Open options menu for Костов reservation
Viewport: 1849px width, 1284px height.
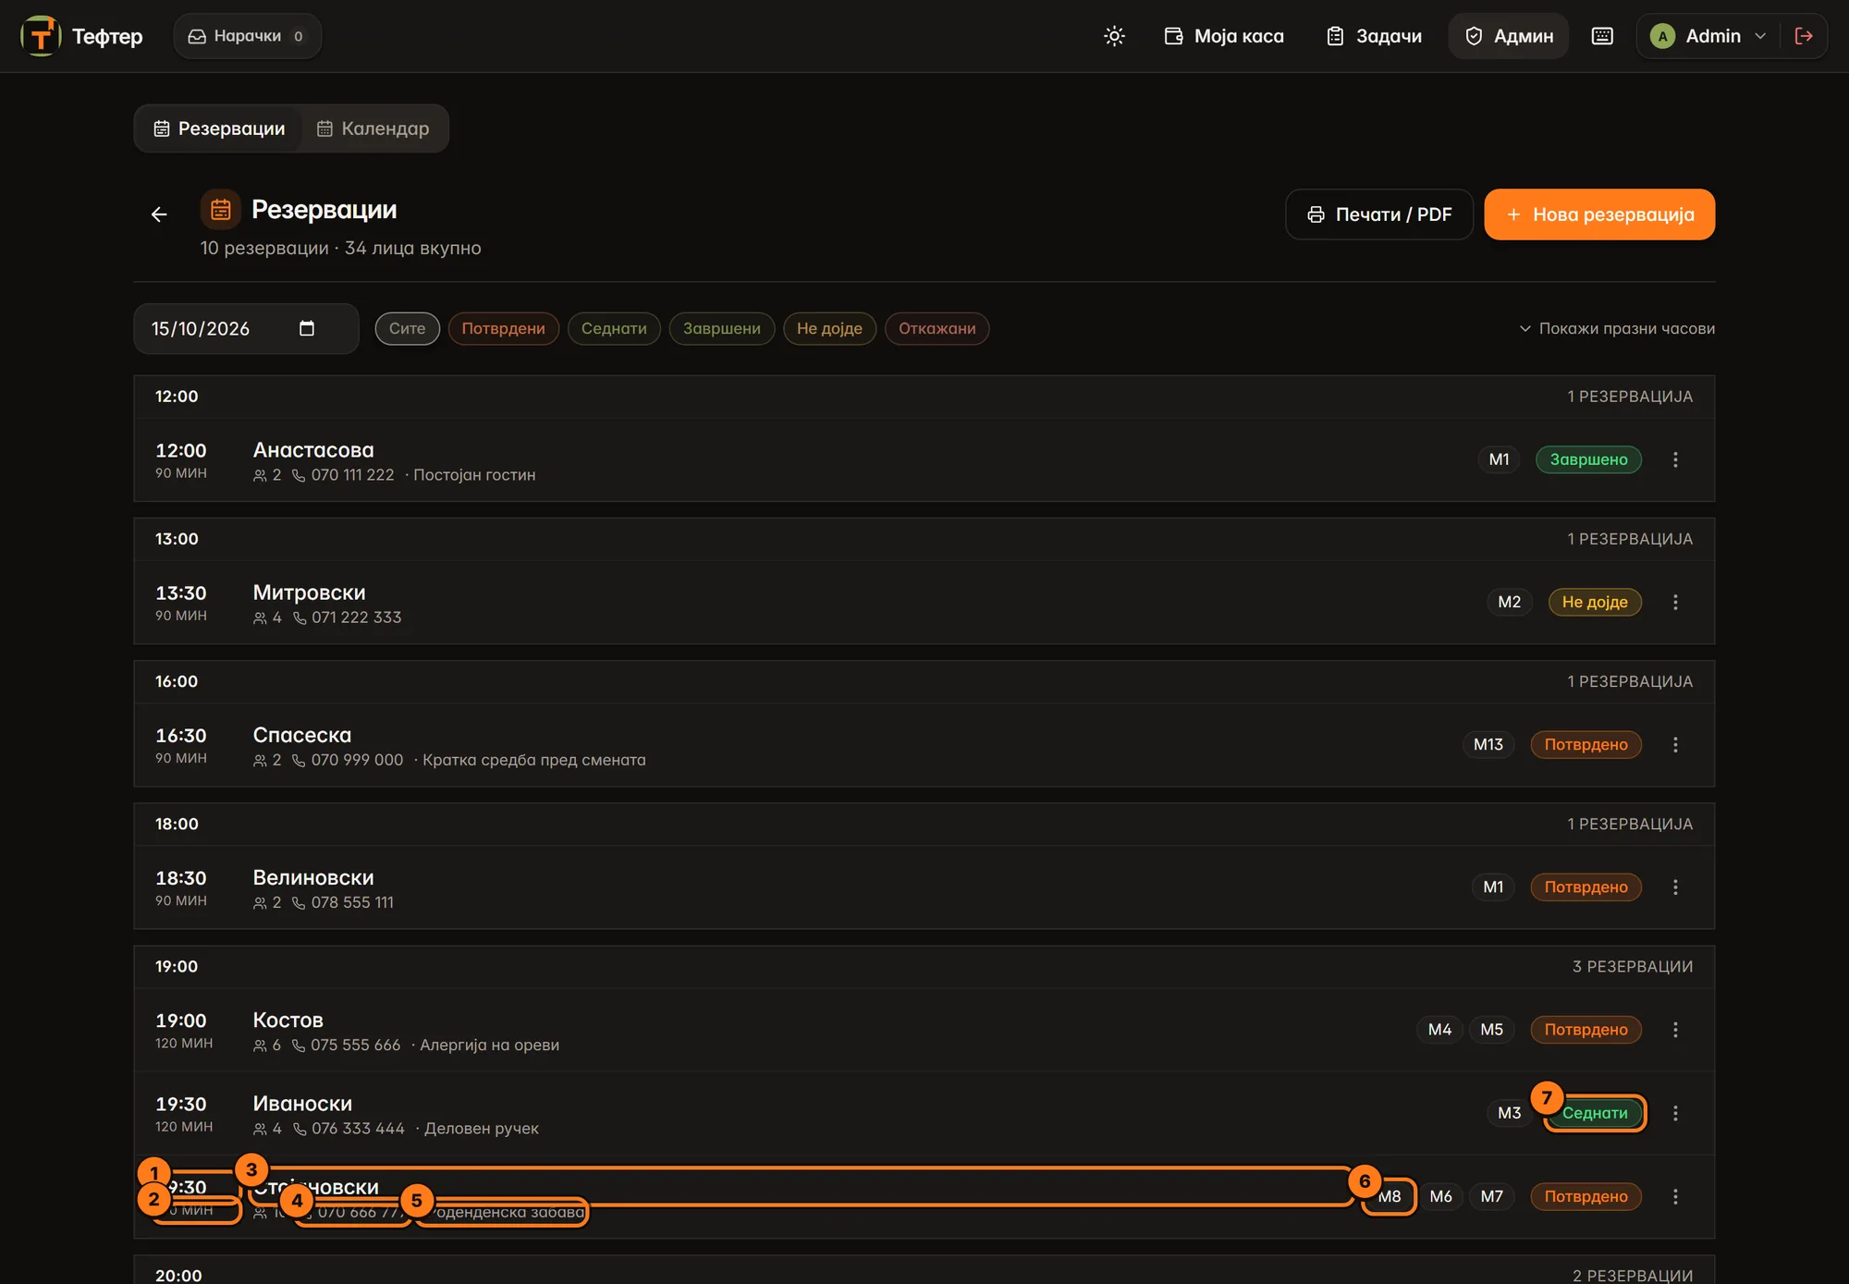(1675, 1029)
